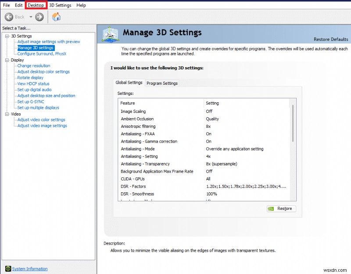The height and width of the screenshot is (274, 351).
Task: Go to the Home page icon
Action: pyautogui.click(x=57, y=17)
